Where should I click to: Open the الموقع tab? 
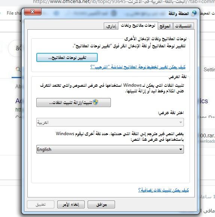[165, 26]
